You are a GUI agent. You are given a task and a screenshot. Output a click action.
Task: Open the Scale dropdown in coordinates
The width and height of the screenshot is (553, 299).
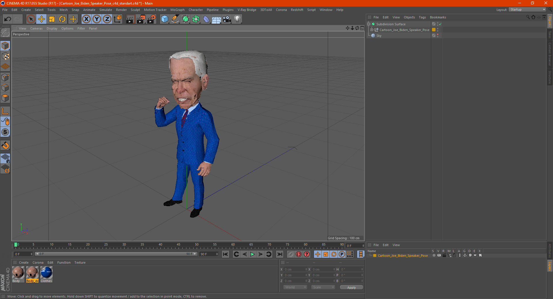(x=323, y=287)
